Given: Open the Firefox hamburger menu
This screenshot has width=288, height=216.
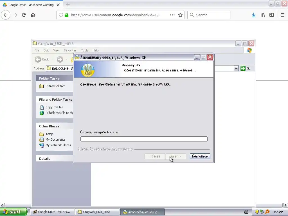Looking at the screenshot, I should 283,15.
